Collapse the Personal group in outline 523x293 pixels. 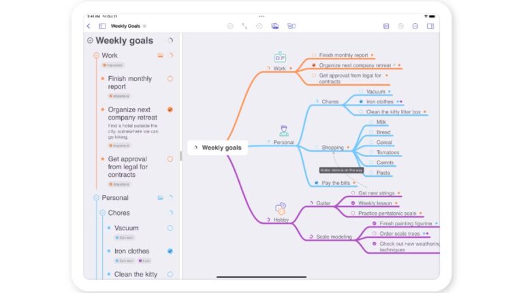click(x=96, y=198)
